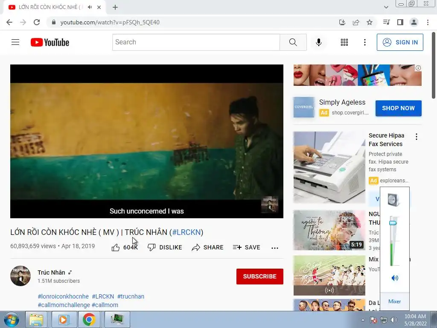Screen dimensions: 437x328
Task: Click the search magnifier button
Action: coord(293,42)
